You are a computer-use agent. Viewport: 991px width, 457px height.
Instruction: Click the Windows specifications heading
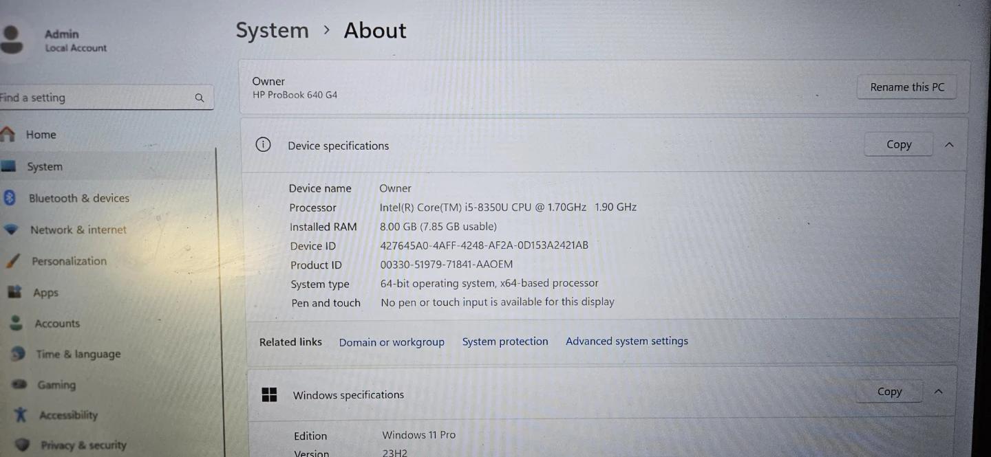tap(348, 394)
